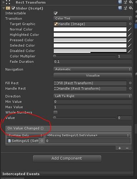137x179 pixels.
Task: Open Slider component help icon
Action: [x=120, y=8]
